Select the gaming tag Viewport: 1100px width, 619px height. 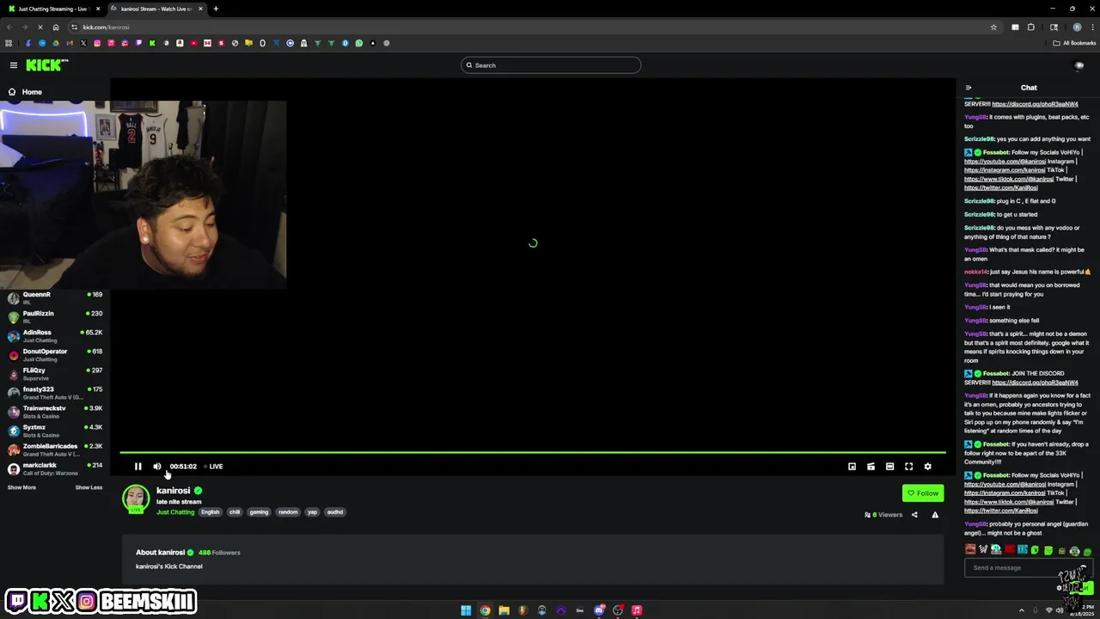click(259, 512)
